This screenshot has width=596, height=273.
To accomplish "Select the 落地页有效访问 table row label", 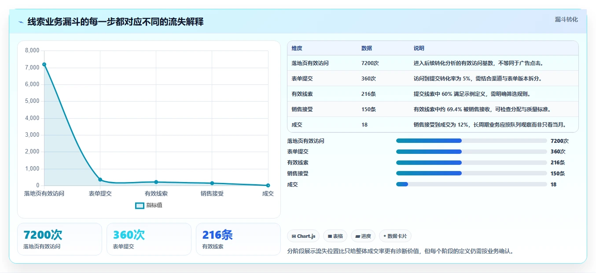I will pyautogui.click(x=310, y=63).
